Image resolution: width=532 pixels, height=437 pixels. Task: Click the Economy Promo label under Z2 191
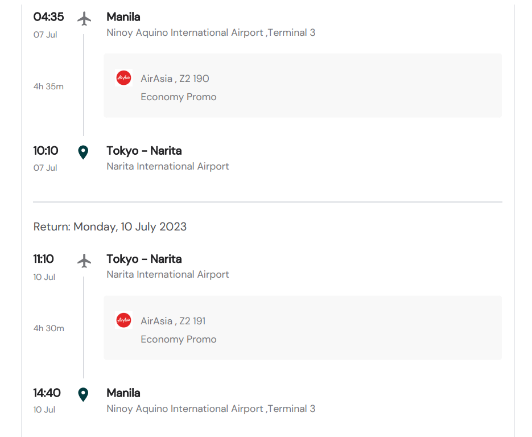179,339
